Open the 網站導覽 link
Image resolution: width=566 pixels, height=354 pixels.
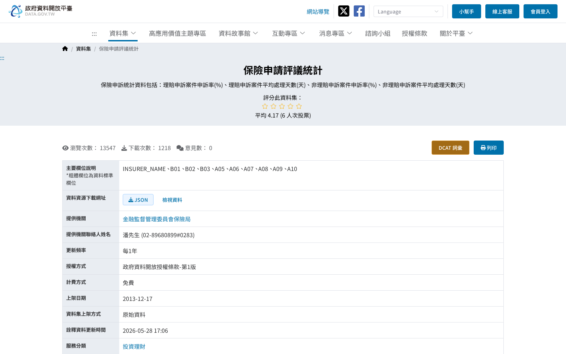coord(318,12)
